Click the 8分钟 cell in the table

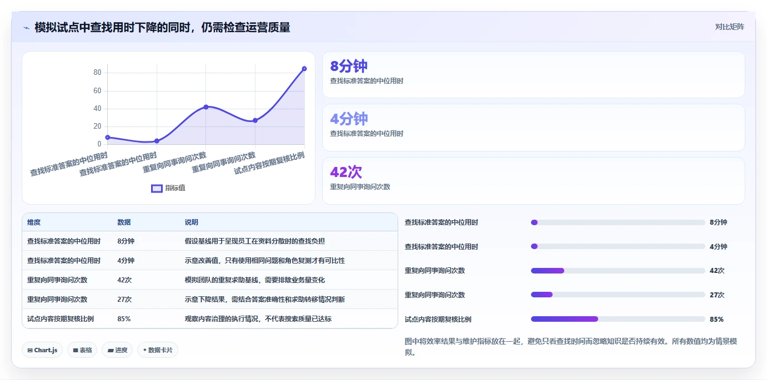pos(126,241)
